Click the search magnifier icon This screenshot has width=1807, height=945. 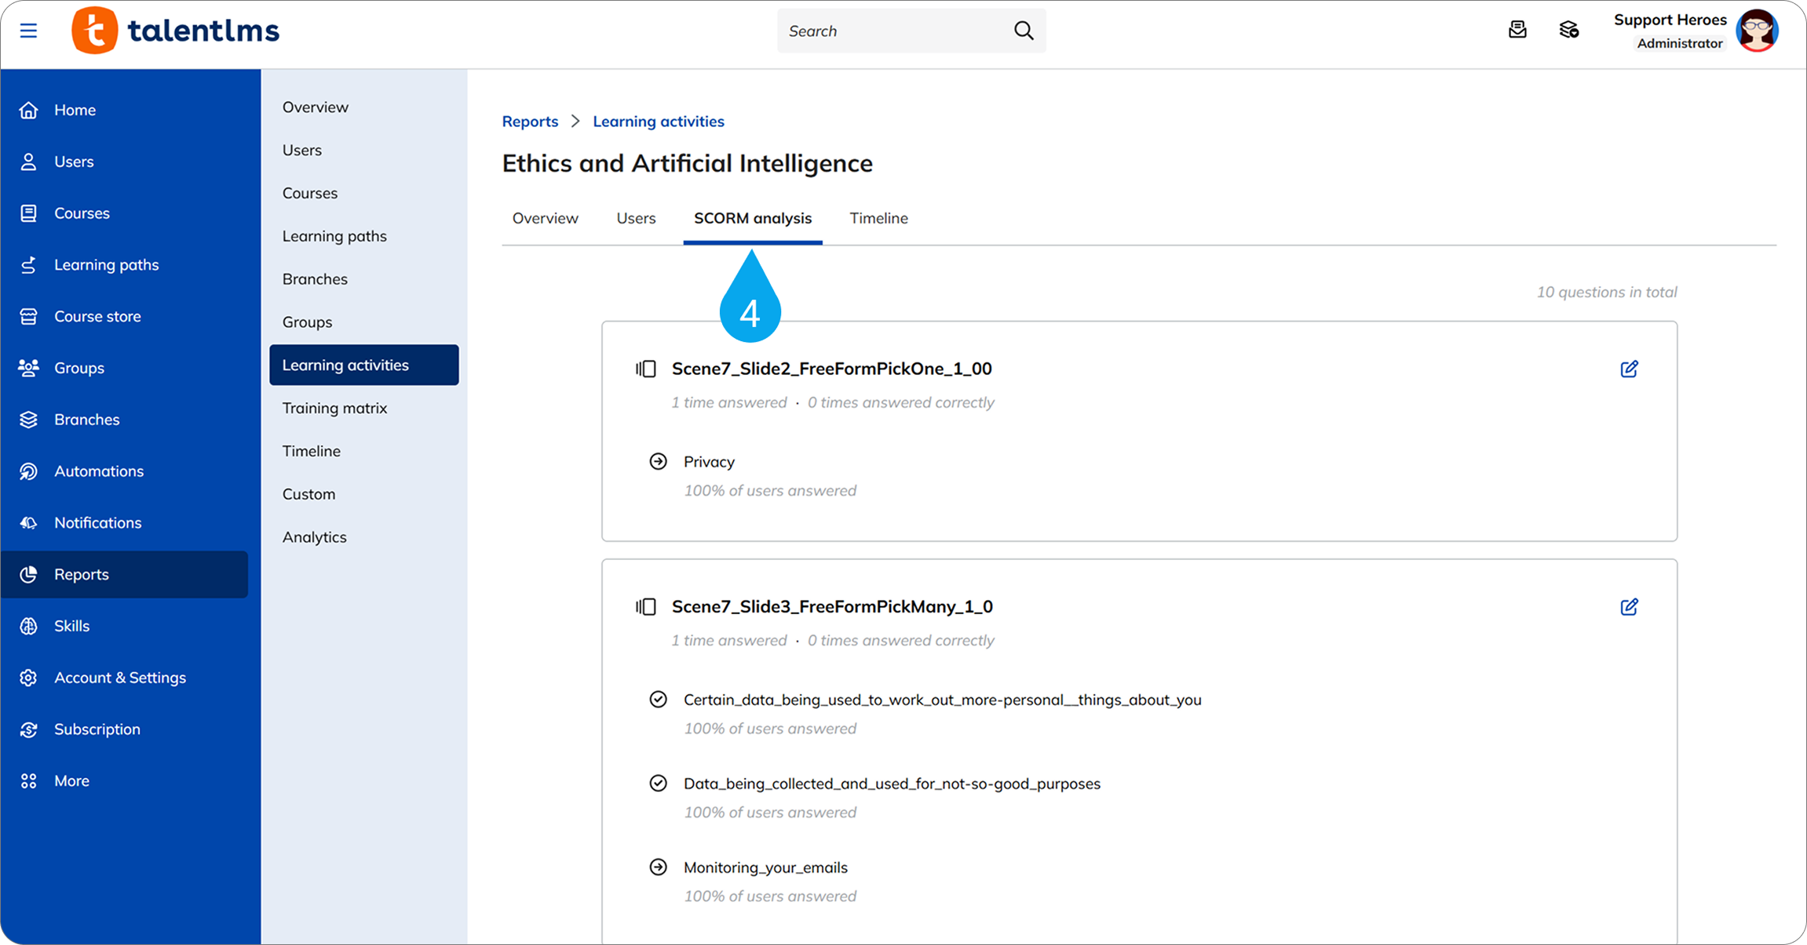[x=1024, y=31]
